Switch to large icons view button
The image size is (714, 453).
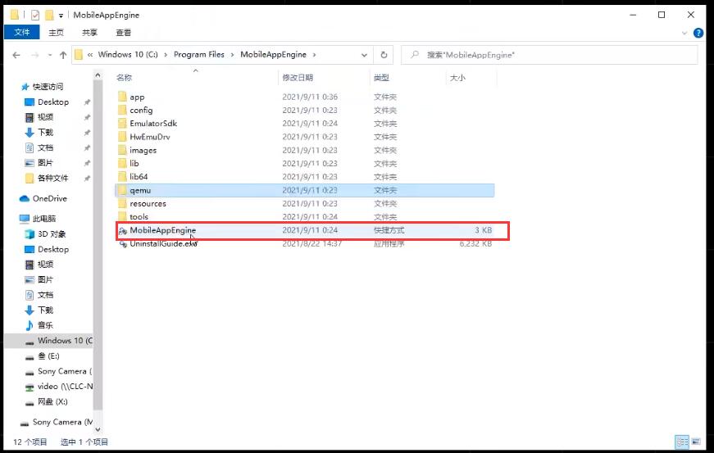pos(696,442)
